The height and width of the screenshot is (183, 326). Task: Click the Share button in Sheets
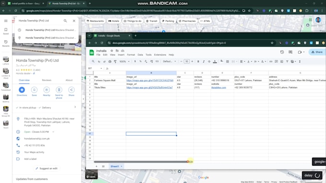317,52
